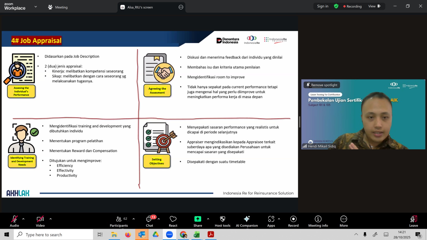
Task: Click the green Share screen icon
Action: [x=198, y=219]
